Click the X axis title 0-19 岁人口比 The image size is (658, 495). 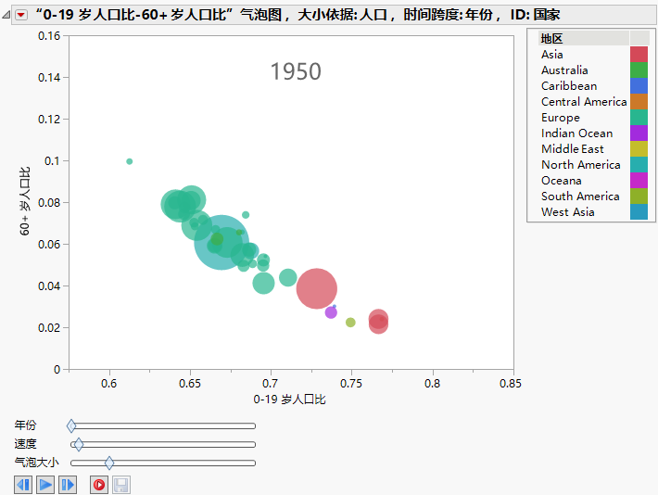coord(289,400)
